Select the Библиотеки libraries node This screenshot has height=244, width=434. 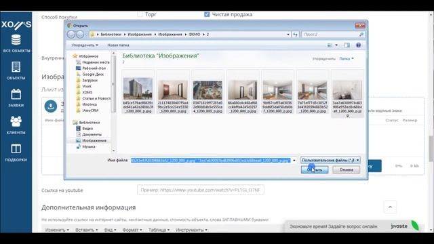[86, 122]
